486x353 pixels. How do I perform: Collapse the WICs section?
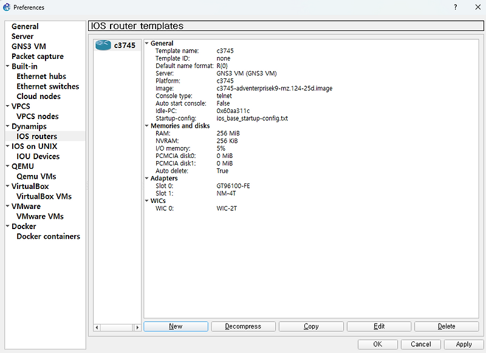pos(146,201)
